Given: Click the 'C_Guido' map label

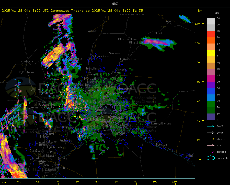Looking at the screenshot, I should (x=34, y=89).
